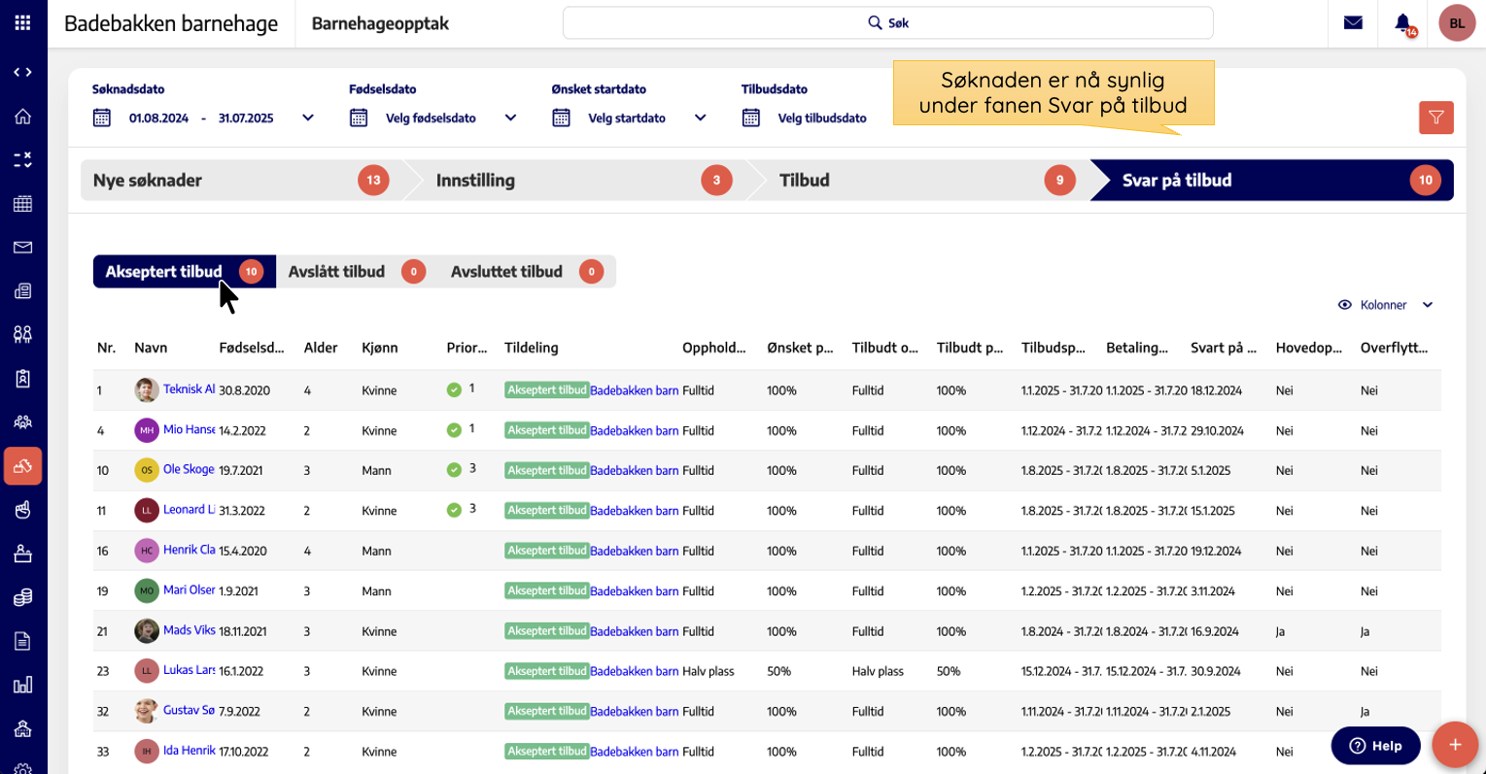Open notifications bell icon
This screenshot has width=1486, height=774.
[x=1402, y=23]
